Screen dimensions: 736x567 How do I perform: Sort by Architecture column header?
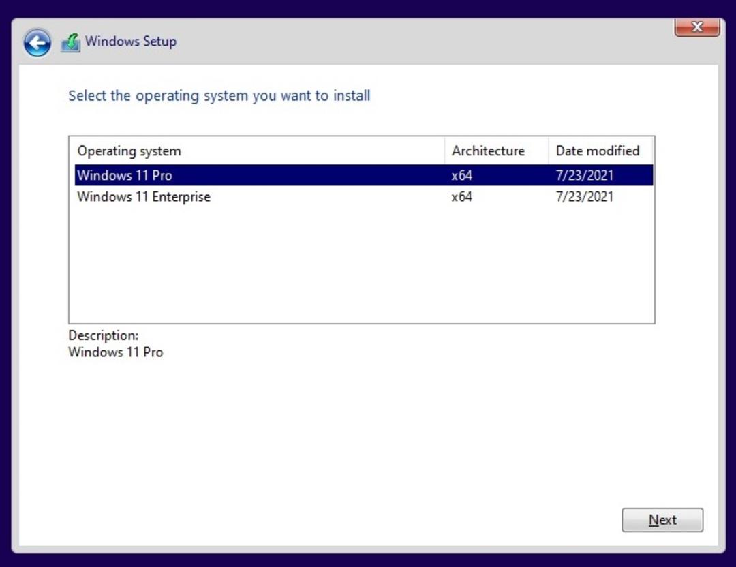click(x=496, y=151)
